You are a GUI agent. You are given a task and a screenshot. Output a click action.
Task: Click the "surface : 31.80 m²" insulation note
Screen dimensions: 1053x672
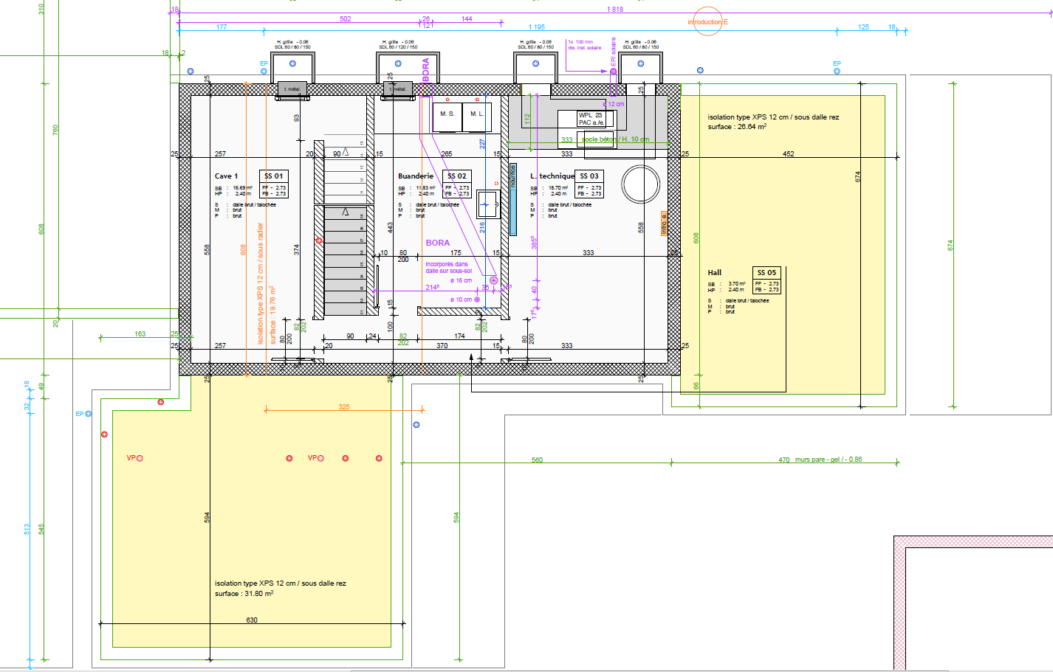pos(244,593)
